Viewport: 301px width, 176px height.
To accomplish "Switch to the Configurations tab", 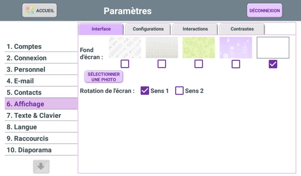I will 148,29.
